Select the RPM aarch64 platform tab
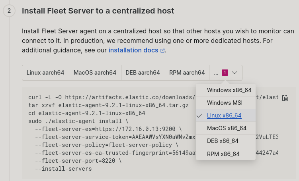The width and height of the screenshot is (299, 181). point(187,73)
